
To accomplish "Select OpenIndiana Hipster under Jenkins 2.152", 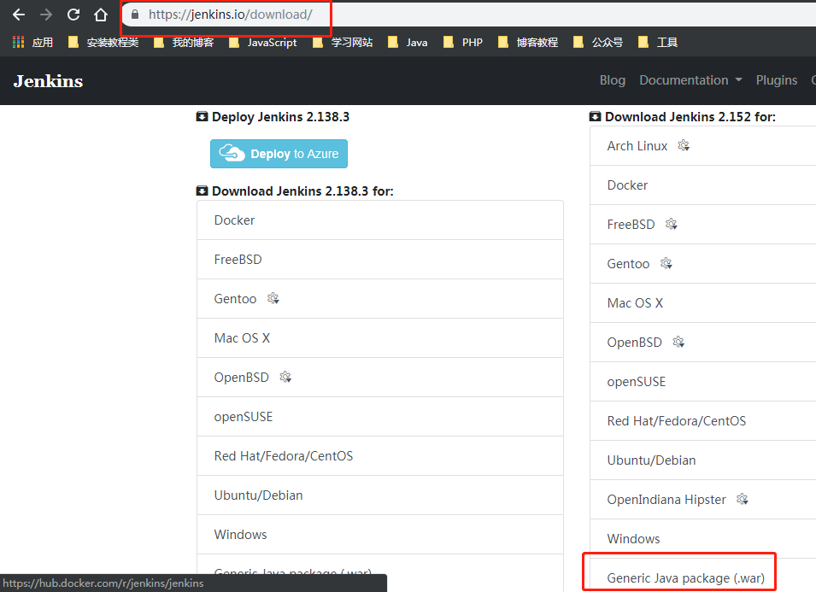I will tap(703, 500).
